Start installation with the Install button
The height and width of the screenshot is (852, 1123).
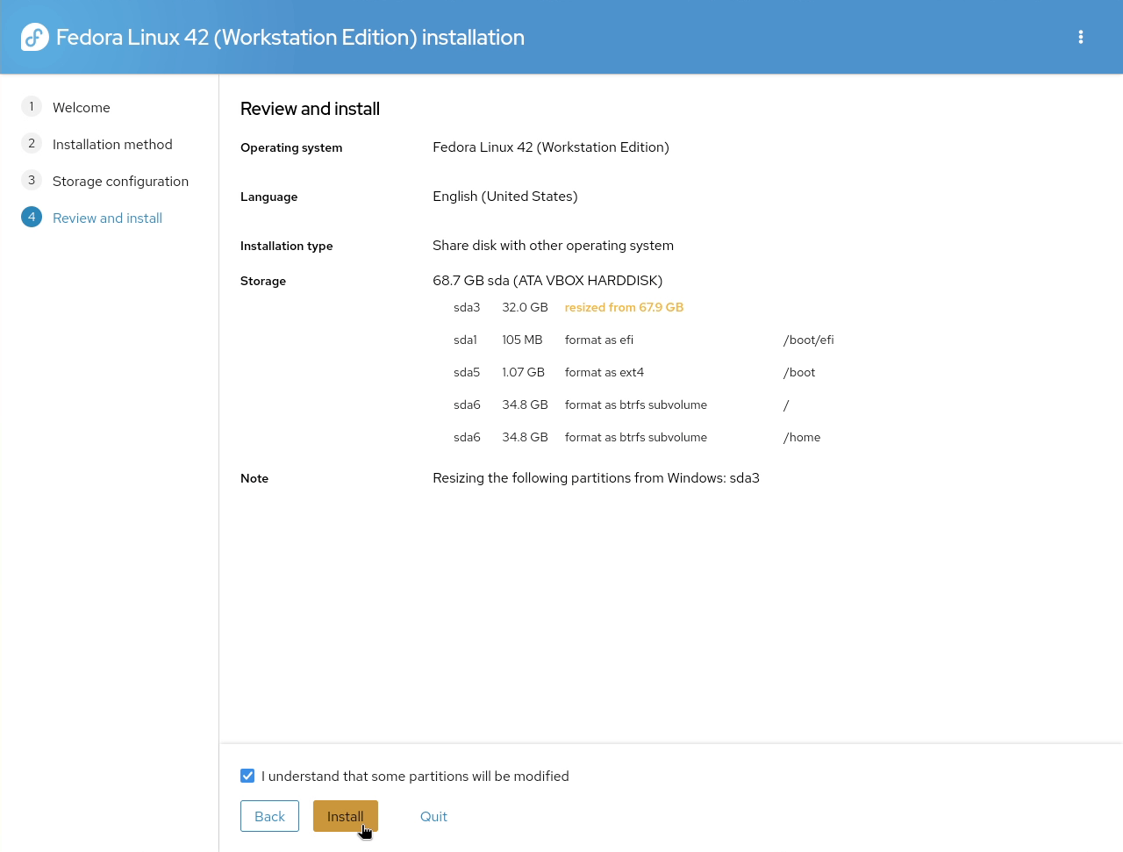click(x=346, y=816)
